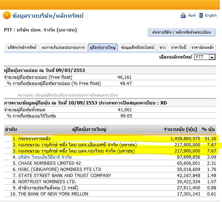222x202 pixels.
Task: Click สำนักงานประกันสังคม (2 กรณี) row
Action: pyautogui.click(x=110, y=188)
